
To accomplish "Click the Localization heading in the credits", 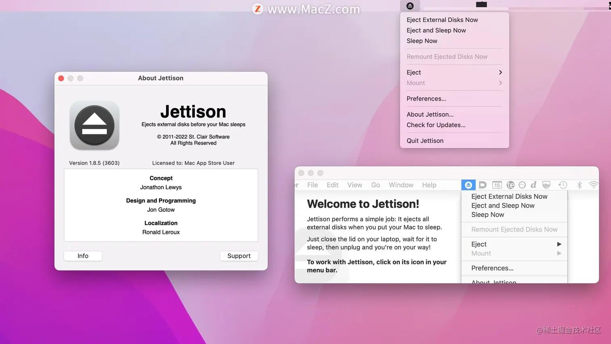I will (x=161, y=223).
